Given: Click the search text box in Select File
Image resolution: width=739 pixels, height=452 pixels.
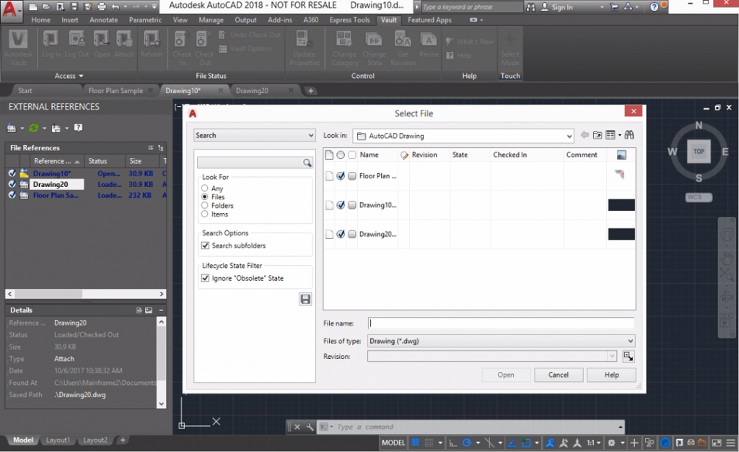Looking at the screenshot, I should [x=250, y=162].
